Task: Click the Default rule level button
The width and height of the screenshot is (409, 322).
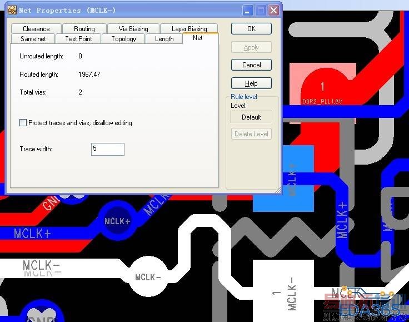Action: coord(251,117)
